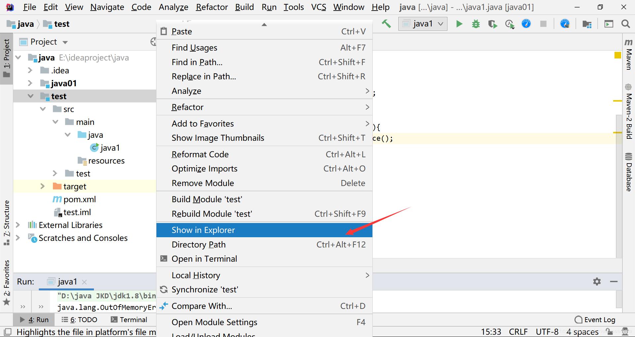Open Search Everywhere magnifier icon

point(625,24)
